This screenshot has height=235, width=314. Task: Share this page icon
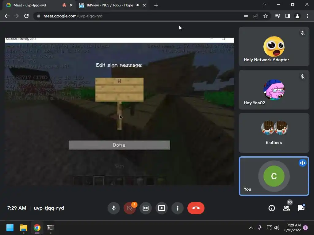(x=256, y=16)
